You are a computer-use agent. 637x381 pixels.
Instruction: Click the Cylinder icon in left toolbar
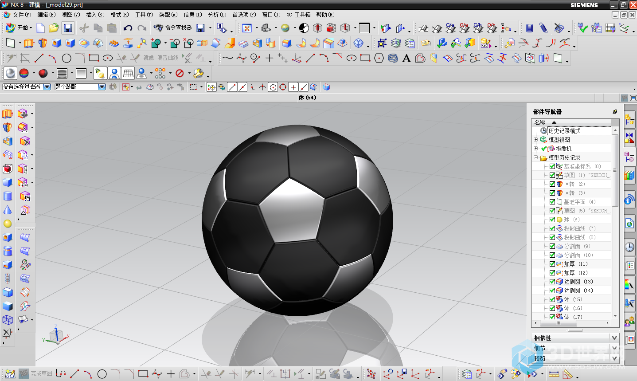pos(8,196)
